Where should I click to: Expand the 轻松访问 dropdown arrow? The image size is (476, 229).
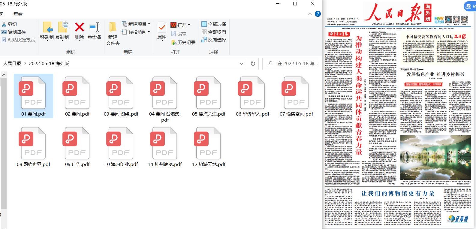click(149, 32)
